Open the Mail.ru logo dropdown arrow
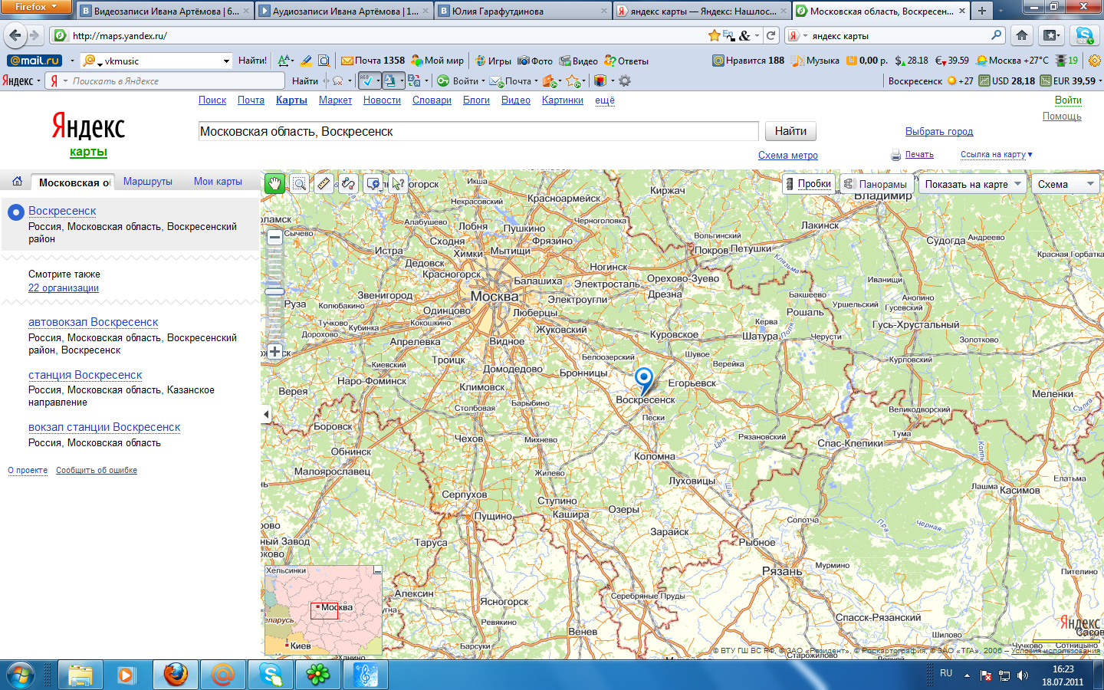1104x690 pixels. pos(72,61)
